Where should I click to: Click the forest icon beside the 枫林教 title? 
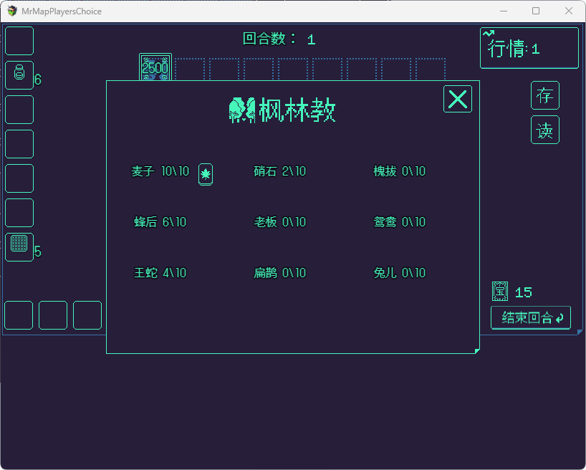click(242, 110)
